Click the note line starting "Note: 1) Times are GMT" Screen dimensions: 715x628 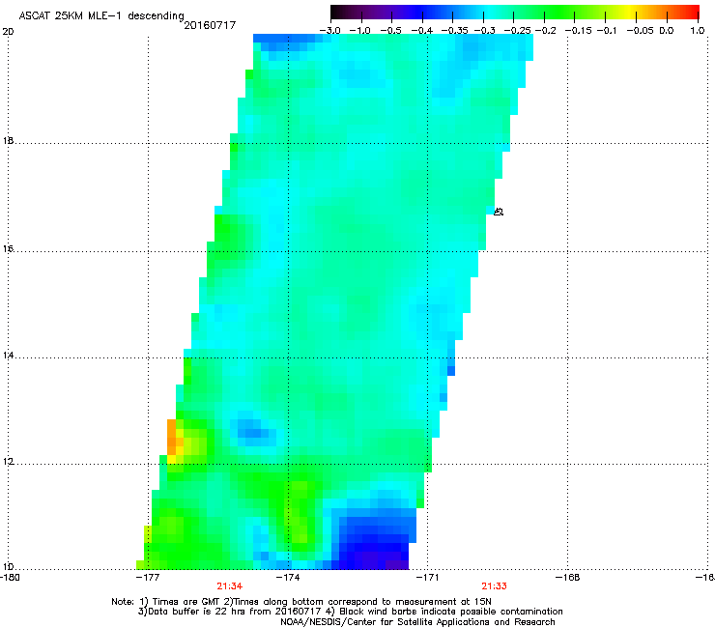pyautogui.click(x=301, y=602)
